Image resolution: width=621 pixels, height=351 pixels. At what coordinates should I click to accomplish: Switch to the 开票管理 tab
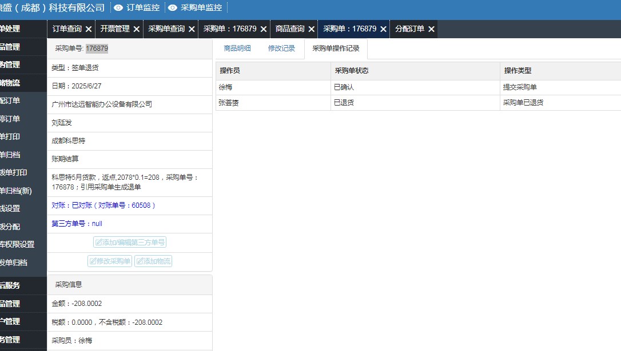coord(115,29)
